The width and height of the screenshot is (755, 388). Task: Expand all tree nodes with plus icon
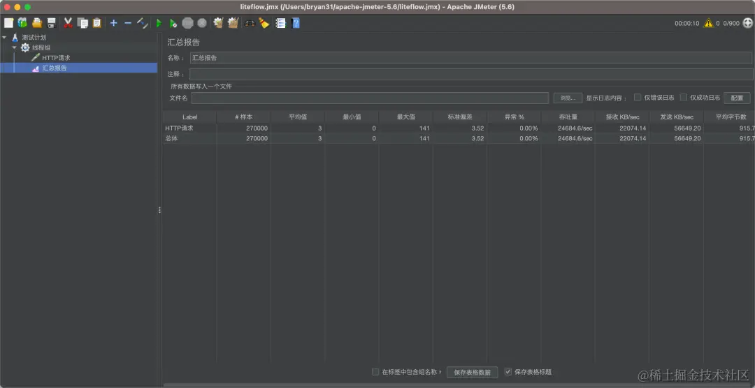tap(114, 22)
